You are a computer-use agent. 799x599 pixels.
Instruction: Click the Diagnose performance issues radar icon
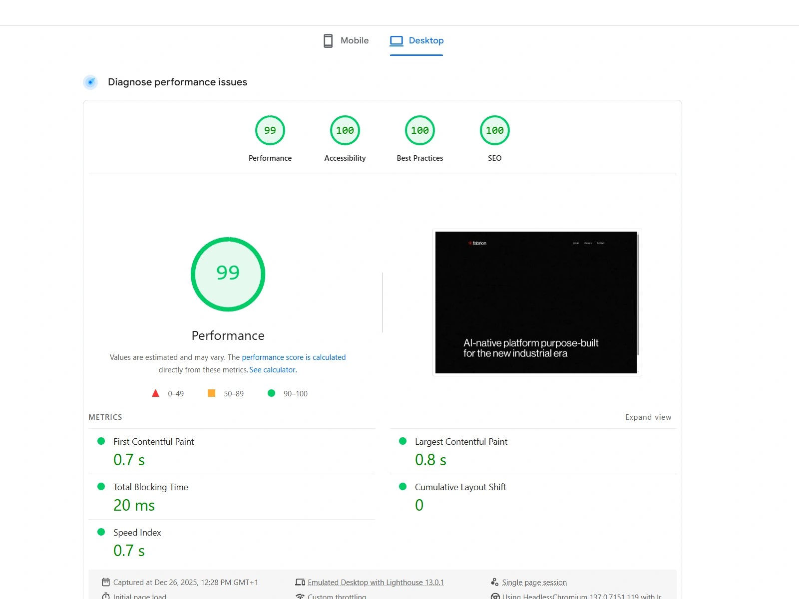[90, 82]
